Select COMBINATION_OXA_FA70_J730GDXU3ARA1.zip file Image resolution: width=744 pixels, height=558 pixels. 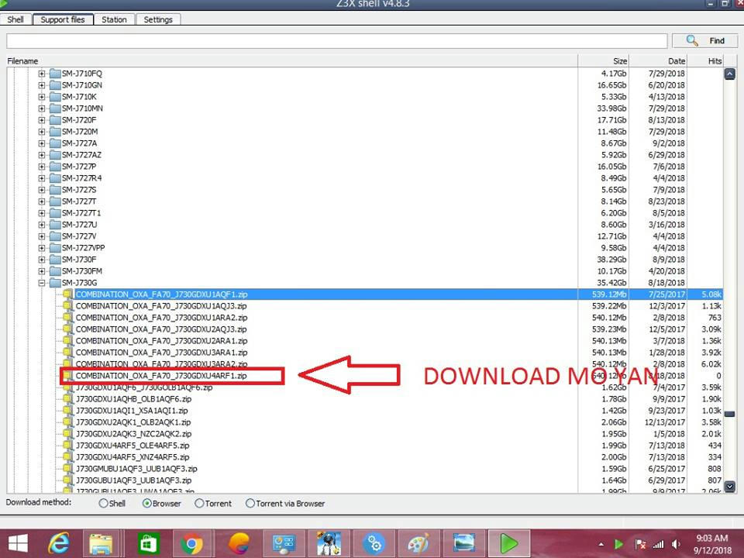[x=161, y=353]
